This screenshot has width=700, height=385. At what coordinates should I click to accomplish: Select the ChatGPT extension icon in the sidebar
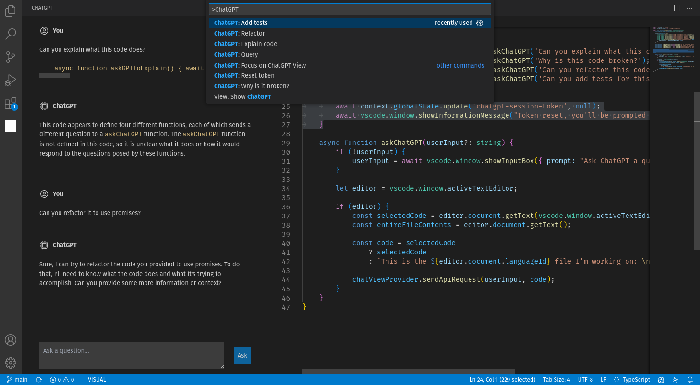click(11, 126)
